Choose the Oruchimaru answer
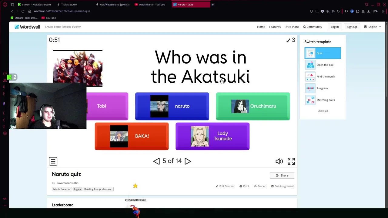The width and height of the screenshot is (388, 218). [253, 106]
